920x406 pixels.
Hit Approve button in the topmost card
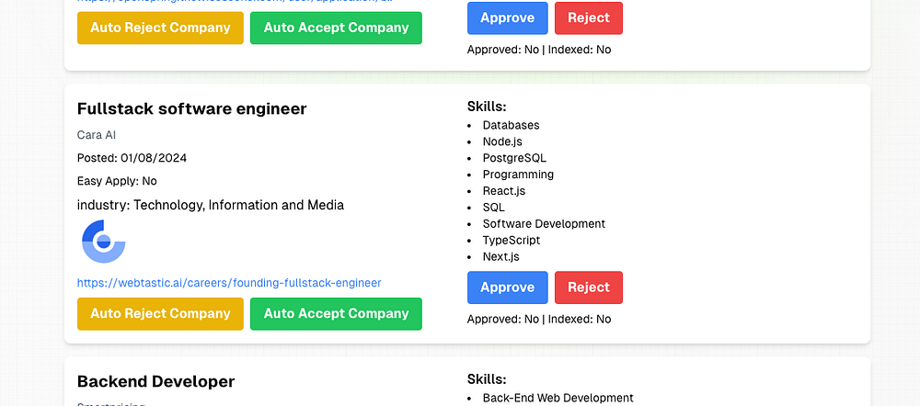507,18
